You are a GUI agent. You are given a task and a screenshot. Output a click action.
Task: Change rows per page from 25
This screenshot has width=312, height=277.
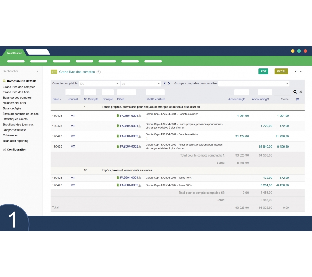(298, 71)
